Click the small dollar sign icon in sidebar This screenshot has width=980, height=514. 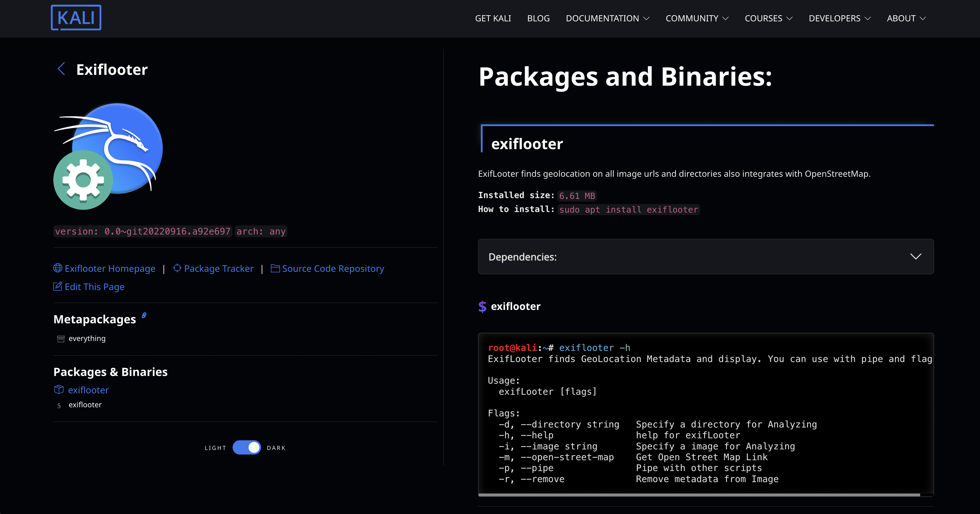pyautogui.click(x=59, y=405)
